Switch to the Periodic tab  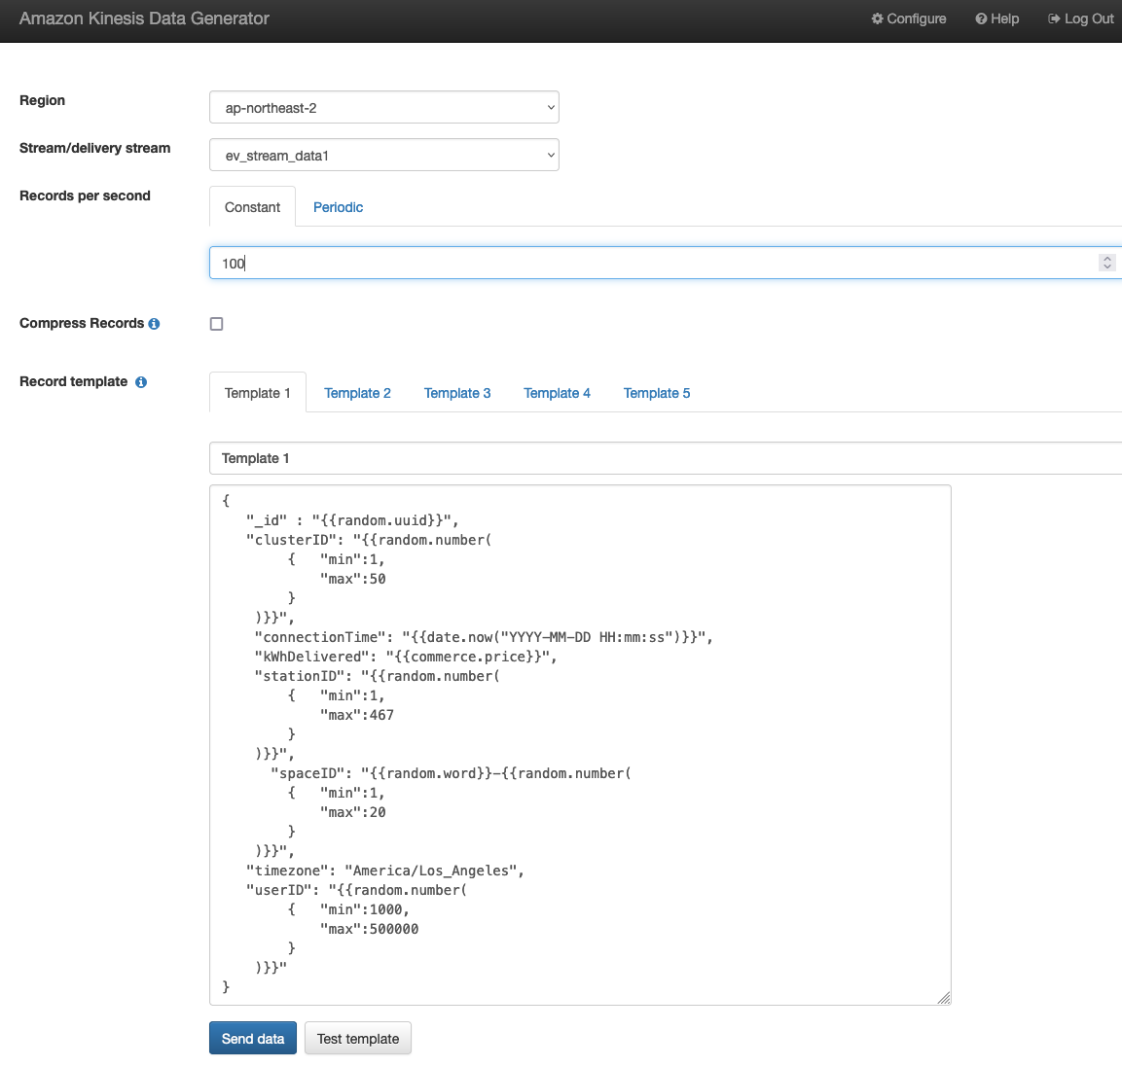338,206
